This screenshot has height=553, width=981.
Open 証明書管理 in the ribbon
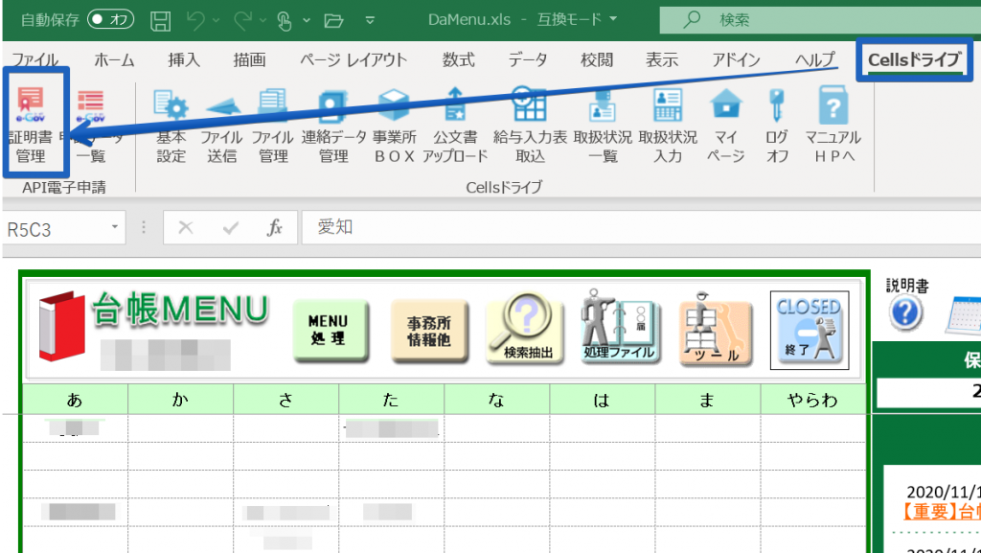click(x=31, y=125)
